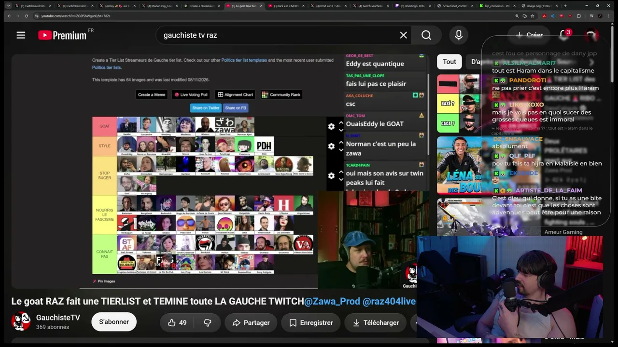Switch to the Screenshot tab

tap(455, 6)
